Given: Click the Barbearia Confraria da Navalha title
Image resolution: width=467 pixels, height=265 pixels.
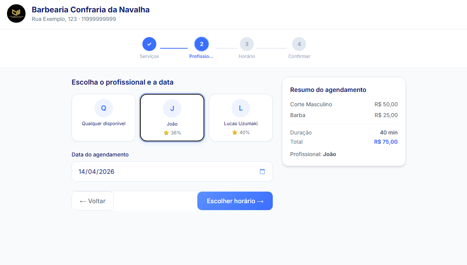Looking at the screenshot, I should 91,10.
